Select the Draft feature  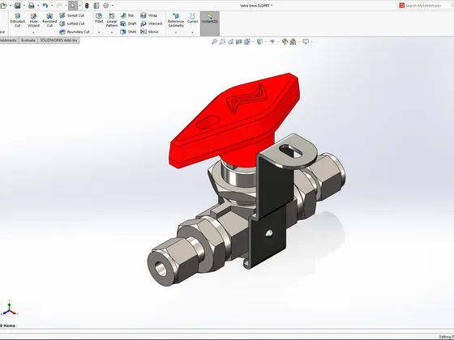coord(128,23)
